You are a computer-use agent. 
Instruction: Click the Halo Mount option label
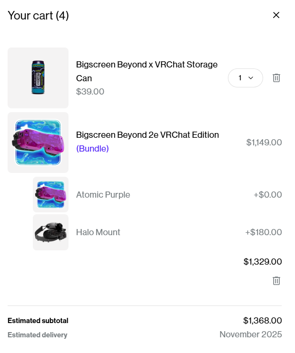click(98, 232)
